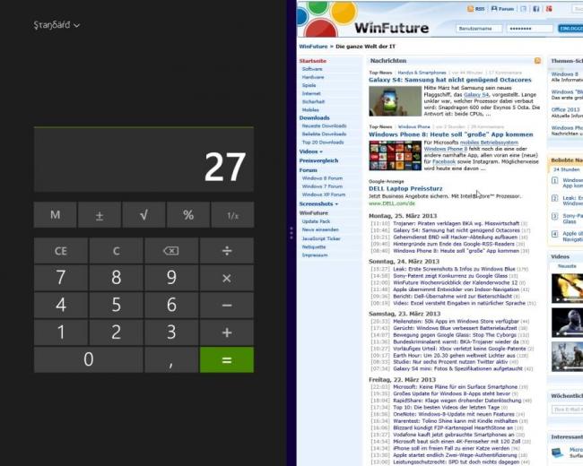This screenshot has height=466, width=583.
Task: Click the snap divider handle between the apps
Action: 291,233
